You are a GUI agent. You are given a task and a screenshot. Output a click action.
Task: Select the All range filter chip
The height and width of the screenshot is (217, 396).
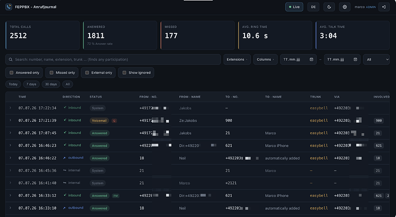pos(68,84)
